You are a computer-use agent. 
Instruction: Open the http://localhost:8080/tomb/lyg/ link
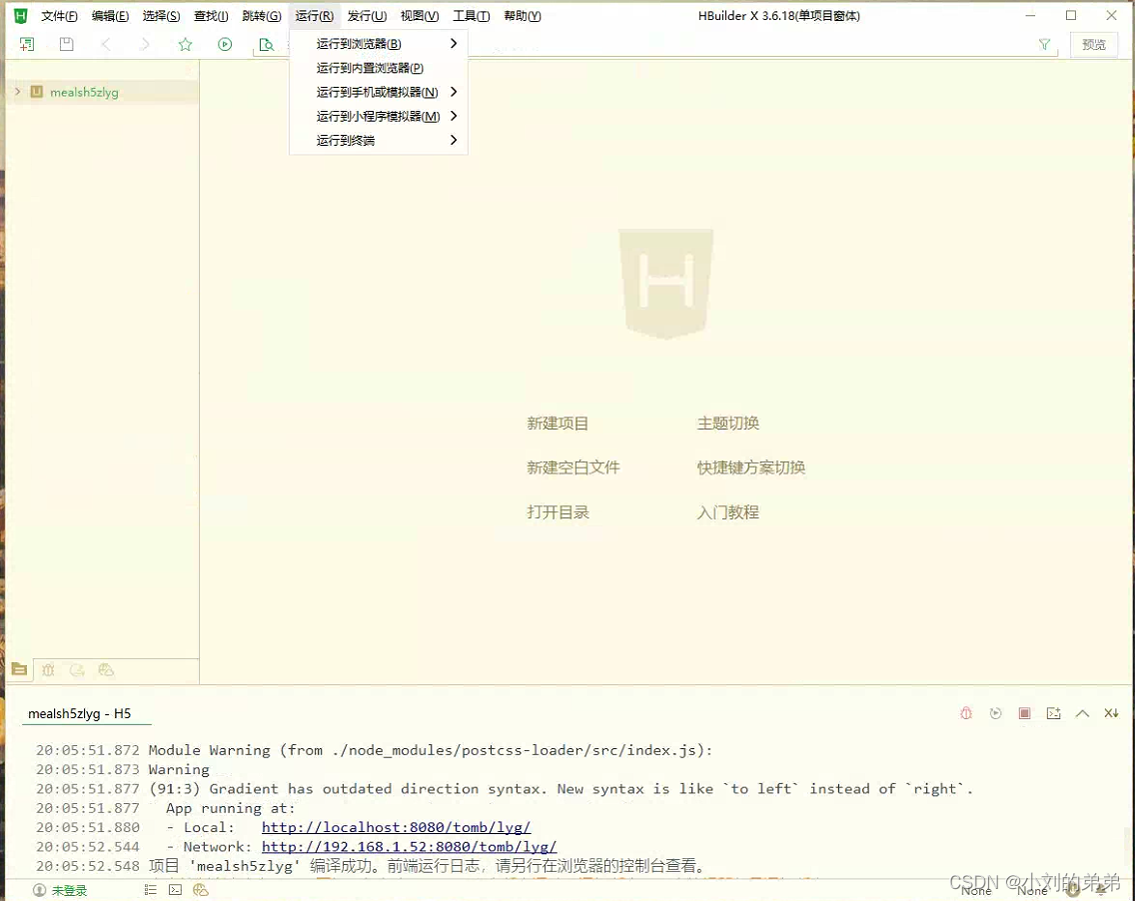(x=396, y=827)
